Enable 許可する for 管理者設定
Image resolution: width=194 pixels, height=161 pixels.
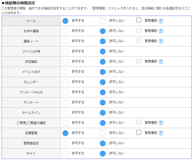(x=65, y=143)
